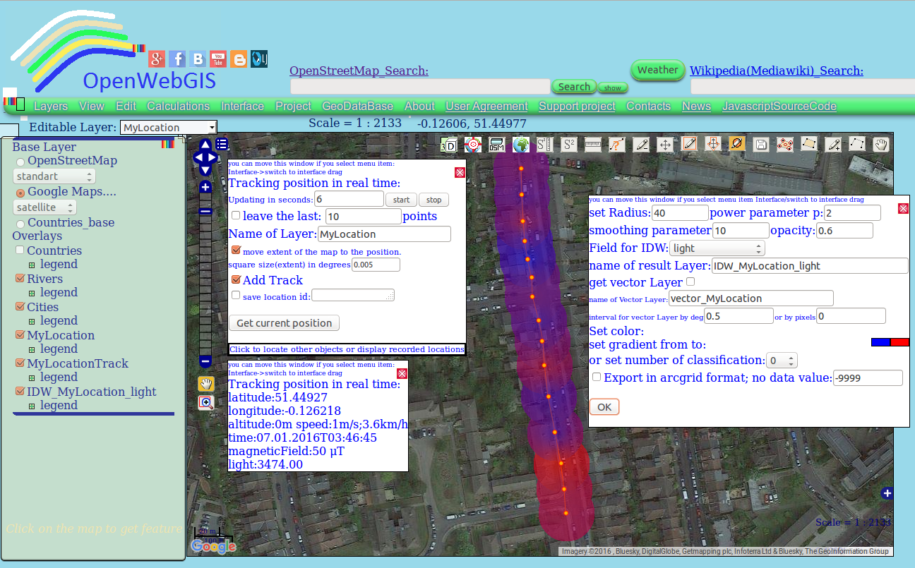
Task: Select the hand pan tool in top toolbar
Action: click(x=881, y=145)
